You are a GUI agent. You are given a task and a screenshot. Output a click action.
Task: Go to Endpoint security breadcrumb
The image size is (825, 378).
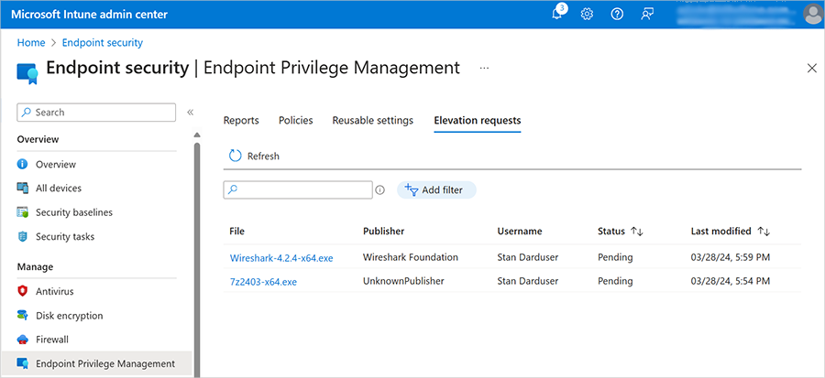pyautogui.click(x=103, y=42)
